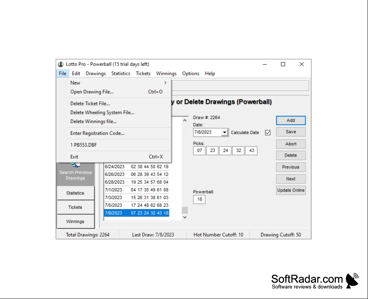Click the Update Online button
This screenshot has height=299, width=368.
click(291, 190)
